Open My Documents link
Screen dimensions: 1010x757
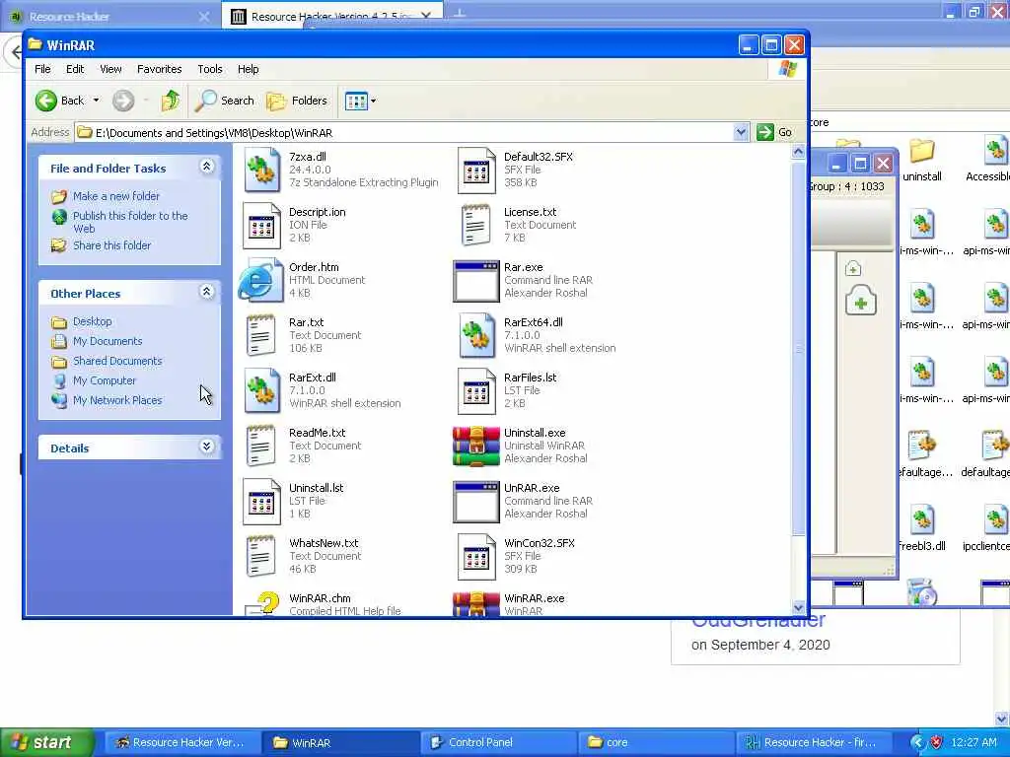click(x=108, y=341)
